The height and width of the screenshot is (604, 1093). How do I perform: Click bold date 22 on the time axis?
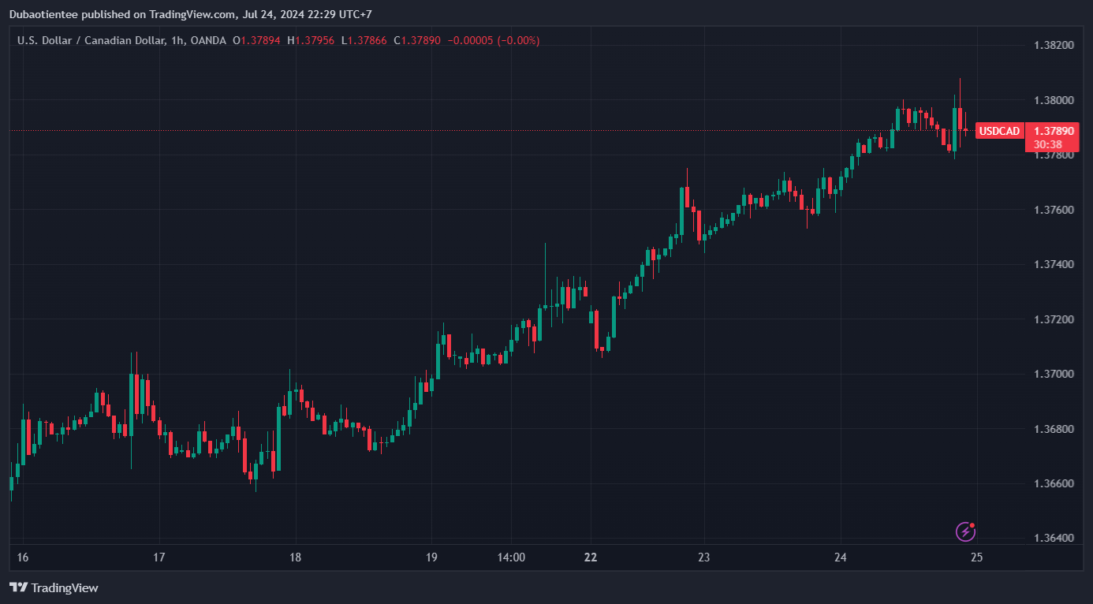pyautogui.click(x=591, y=557)
